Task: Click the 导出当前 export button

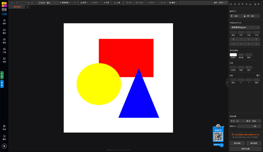Action: 237,143
